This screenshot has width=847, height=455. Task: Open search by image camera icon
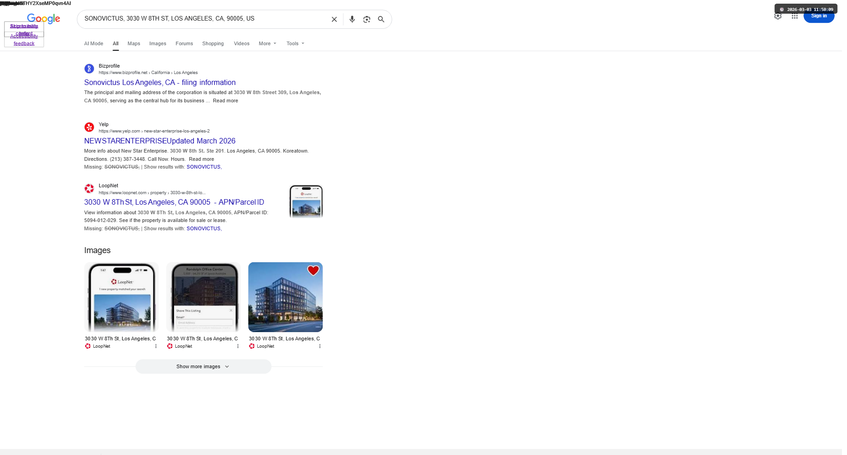[367, 19]
